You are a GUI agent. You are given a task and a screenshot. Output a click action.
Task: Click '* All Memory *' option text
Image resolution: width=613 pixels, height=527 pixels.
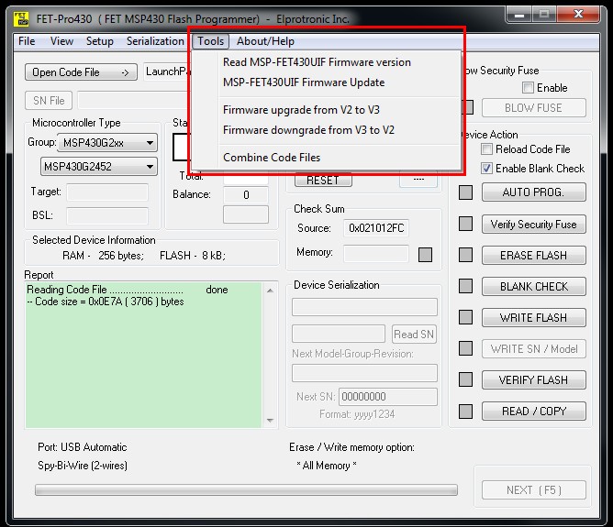[x=327, y=466]
